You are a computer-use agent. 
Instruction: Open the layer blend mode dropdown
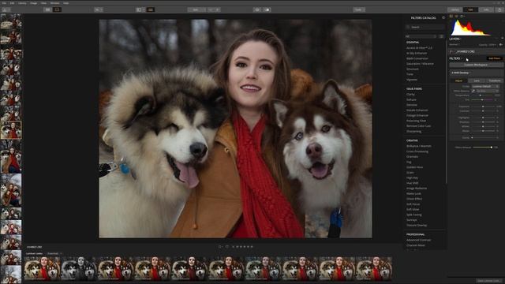455,45
